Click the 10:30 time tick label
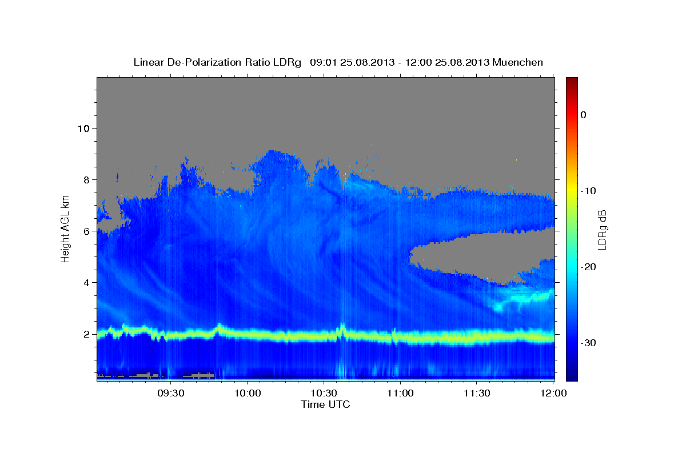686x457 pixels. click(x=324, y=393)
